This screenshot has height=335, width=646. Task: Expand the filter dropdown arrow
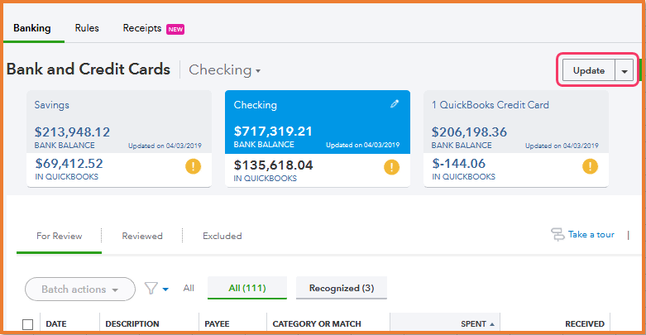(165, 290)
